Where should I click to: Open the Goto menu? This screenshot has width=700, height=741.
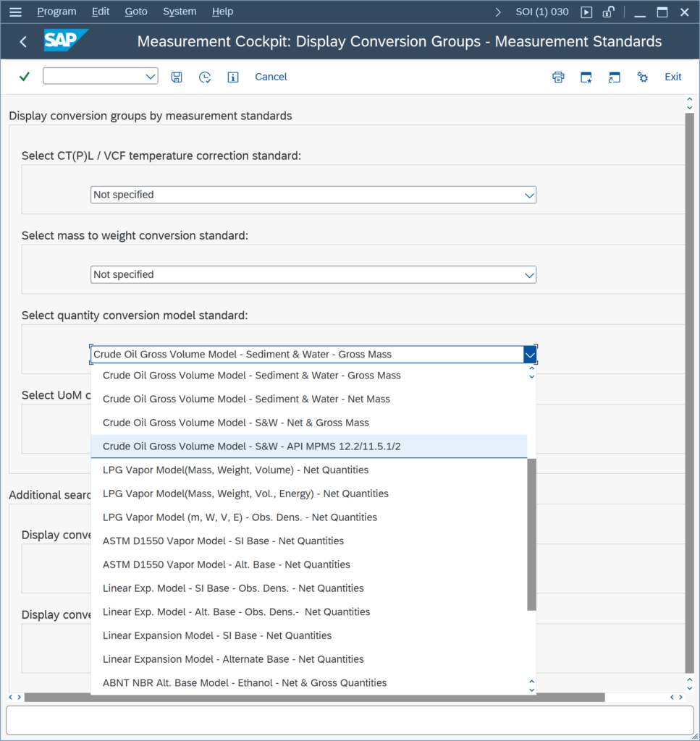click(x=136, y=12)
